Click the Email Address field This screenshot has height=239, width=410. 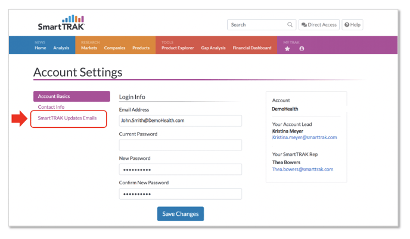click(x=181, y=121)
